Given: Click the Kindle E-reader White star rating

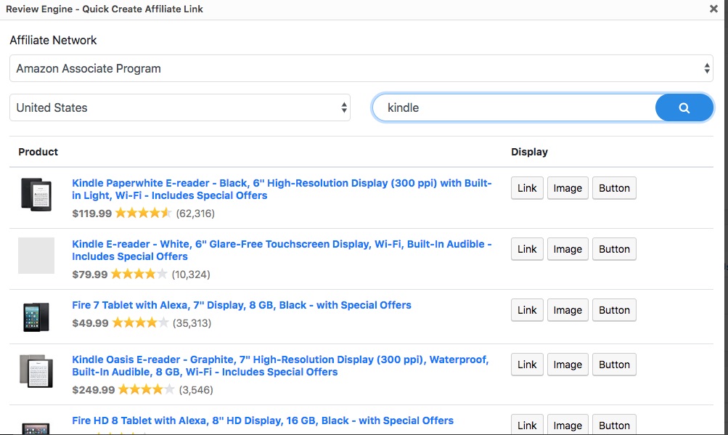Looking at the screenshot, I should click(x=139, y=275).
